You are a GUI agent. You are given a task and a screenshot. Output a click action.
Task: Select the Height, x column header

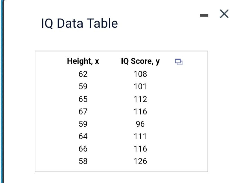pos(83,61)
